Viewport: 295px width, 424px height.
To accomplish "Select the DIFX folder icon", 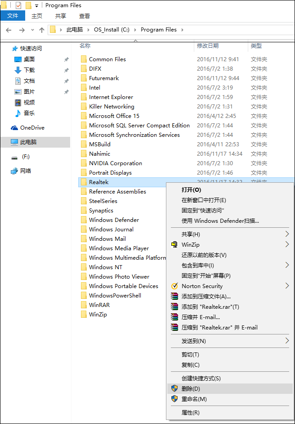I will point(84,69).
